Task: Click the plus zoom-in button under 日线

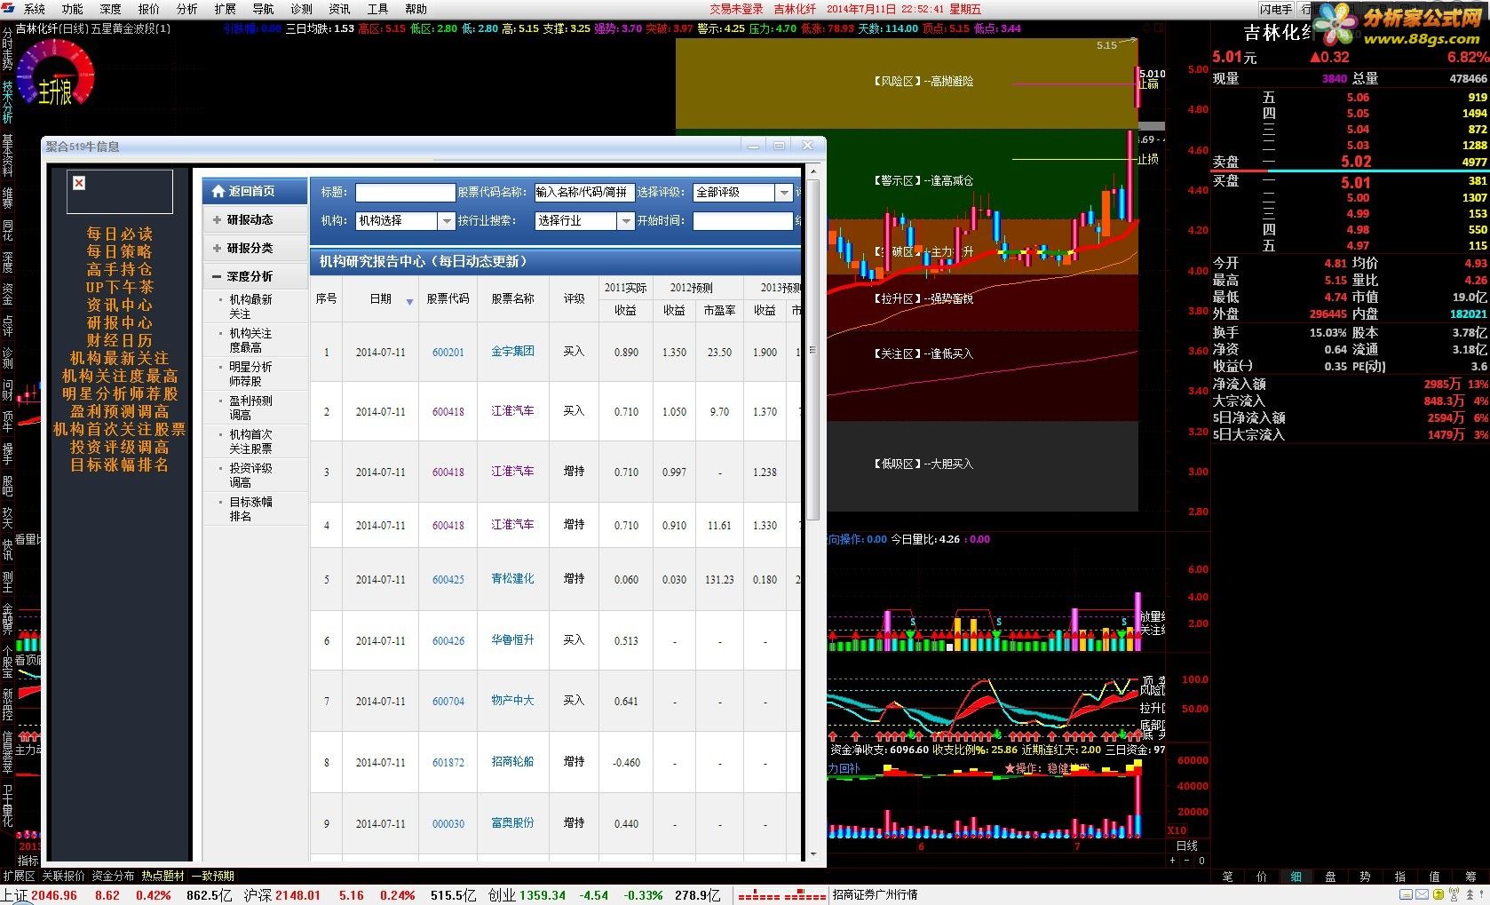Action: [1172, 861]
